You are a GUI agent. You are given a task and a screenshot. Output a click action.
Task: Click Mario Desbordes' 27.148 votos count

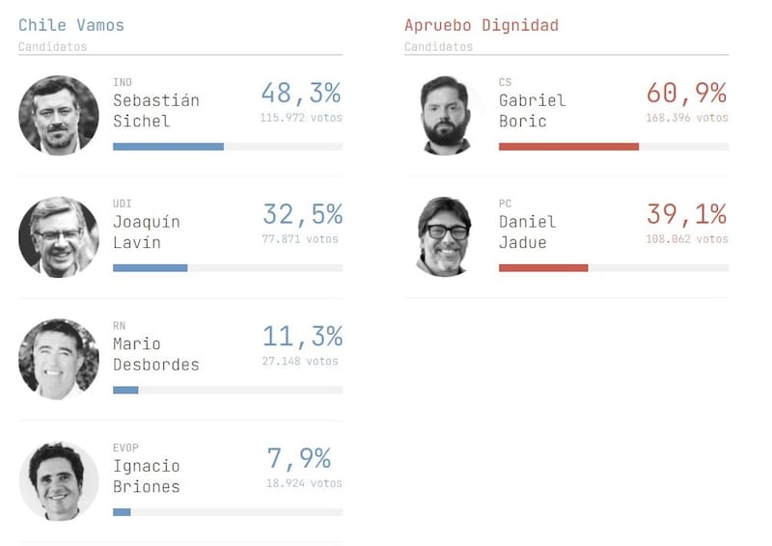pyautogui.click(x=300, y=361)
